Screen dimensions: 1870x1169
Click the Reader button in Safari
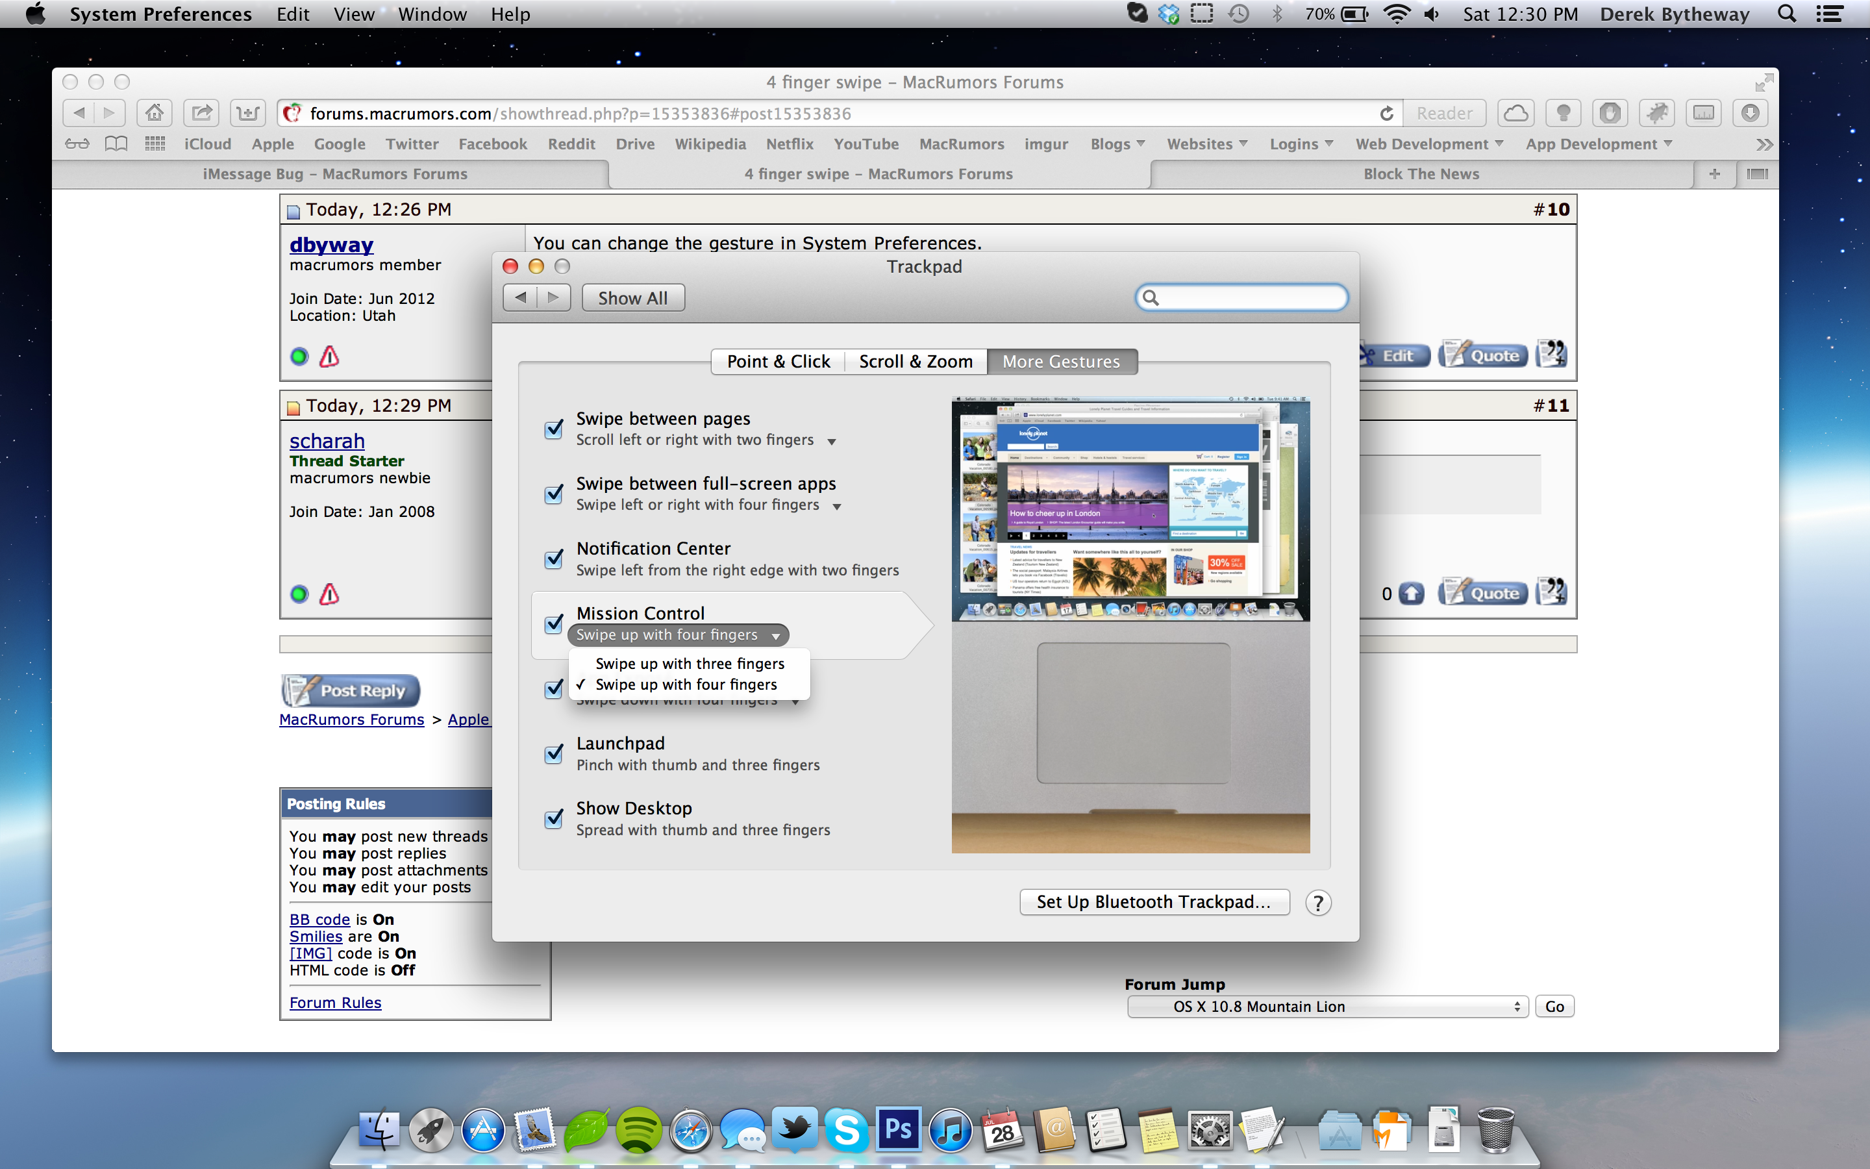point(1444,113)
